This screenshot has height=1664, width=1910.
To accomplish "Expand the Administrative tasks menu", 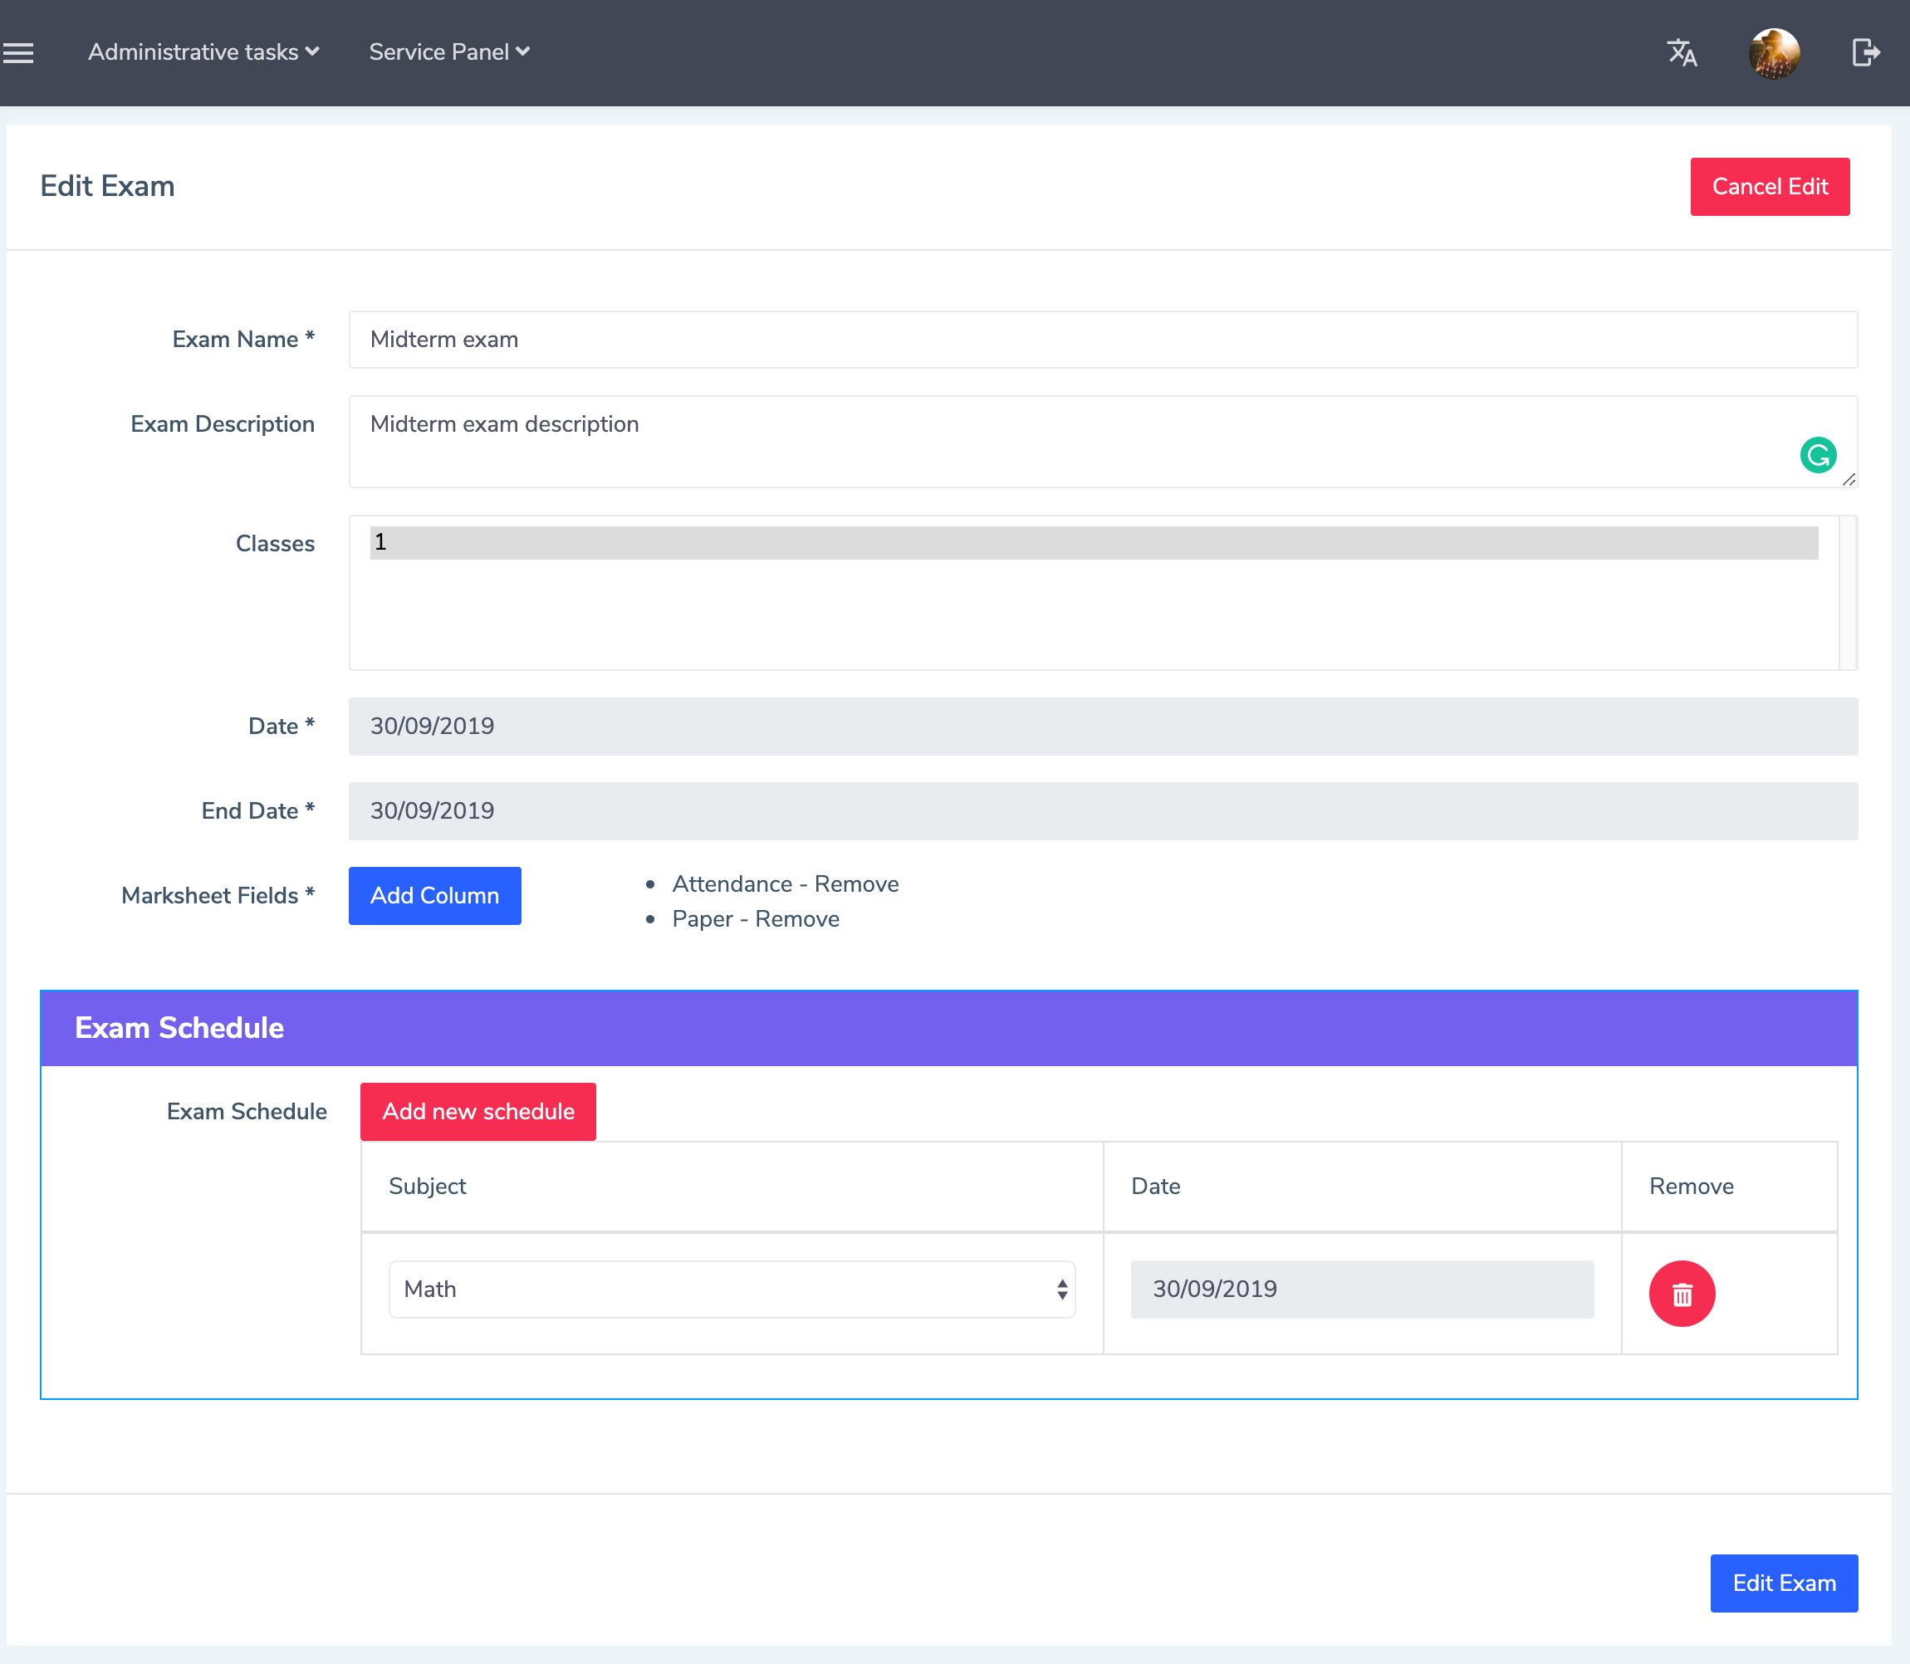I will pos(203,52).
